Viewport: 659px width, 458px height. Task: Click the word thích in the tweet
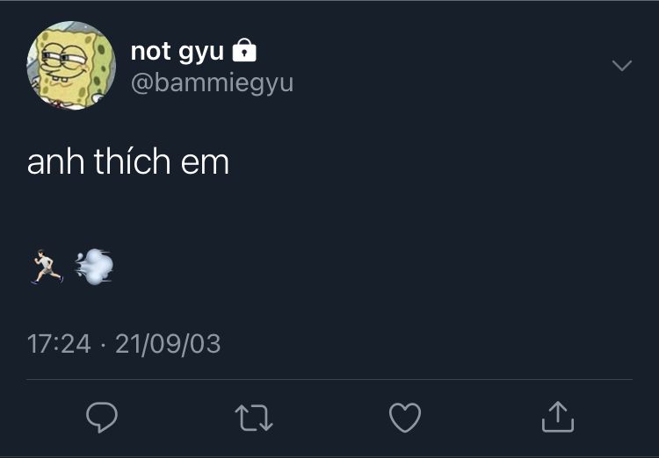pyautogui.click(x=132, y=161)
